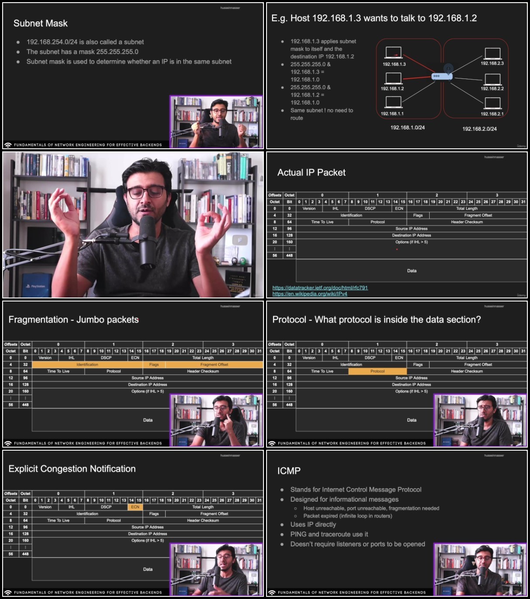Click 'IHL' cell in the Fragmentation slide table
This screenshot has width=530, height=599.
tap(72, 358)
